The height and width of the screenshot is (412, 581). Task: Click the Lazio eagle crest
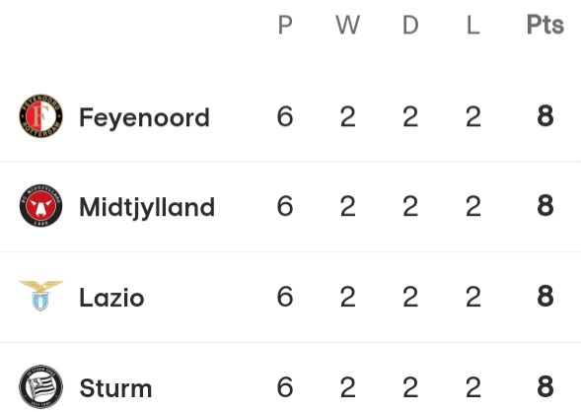(40, 296)
